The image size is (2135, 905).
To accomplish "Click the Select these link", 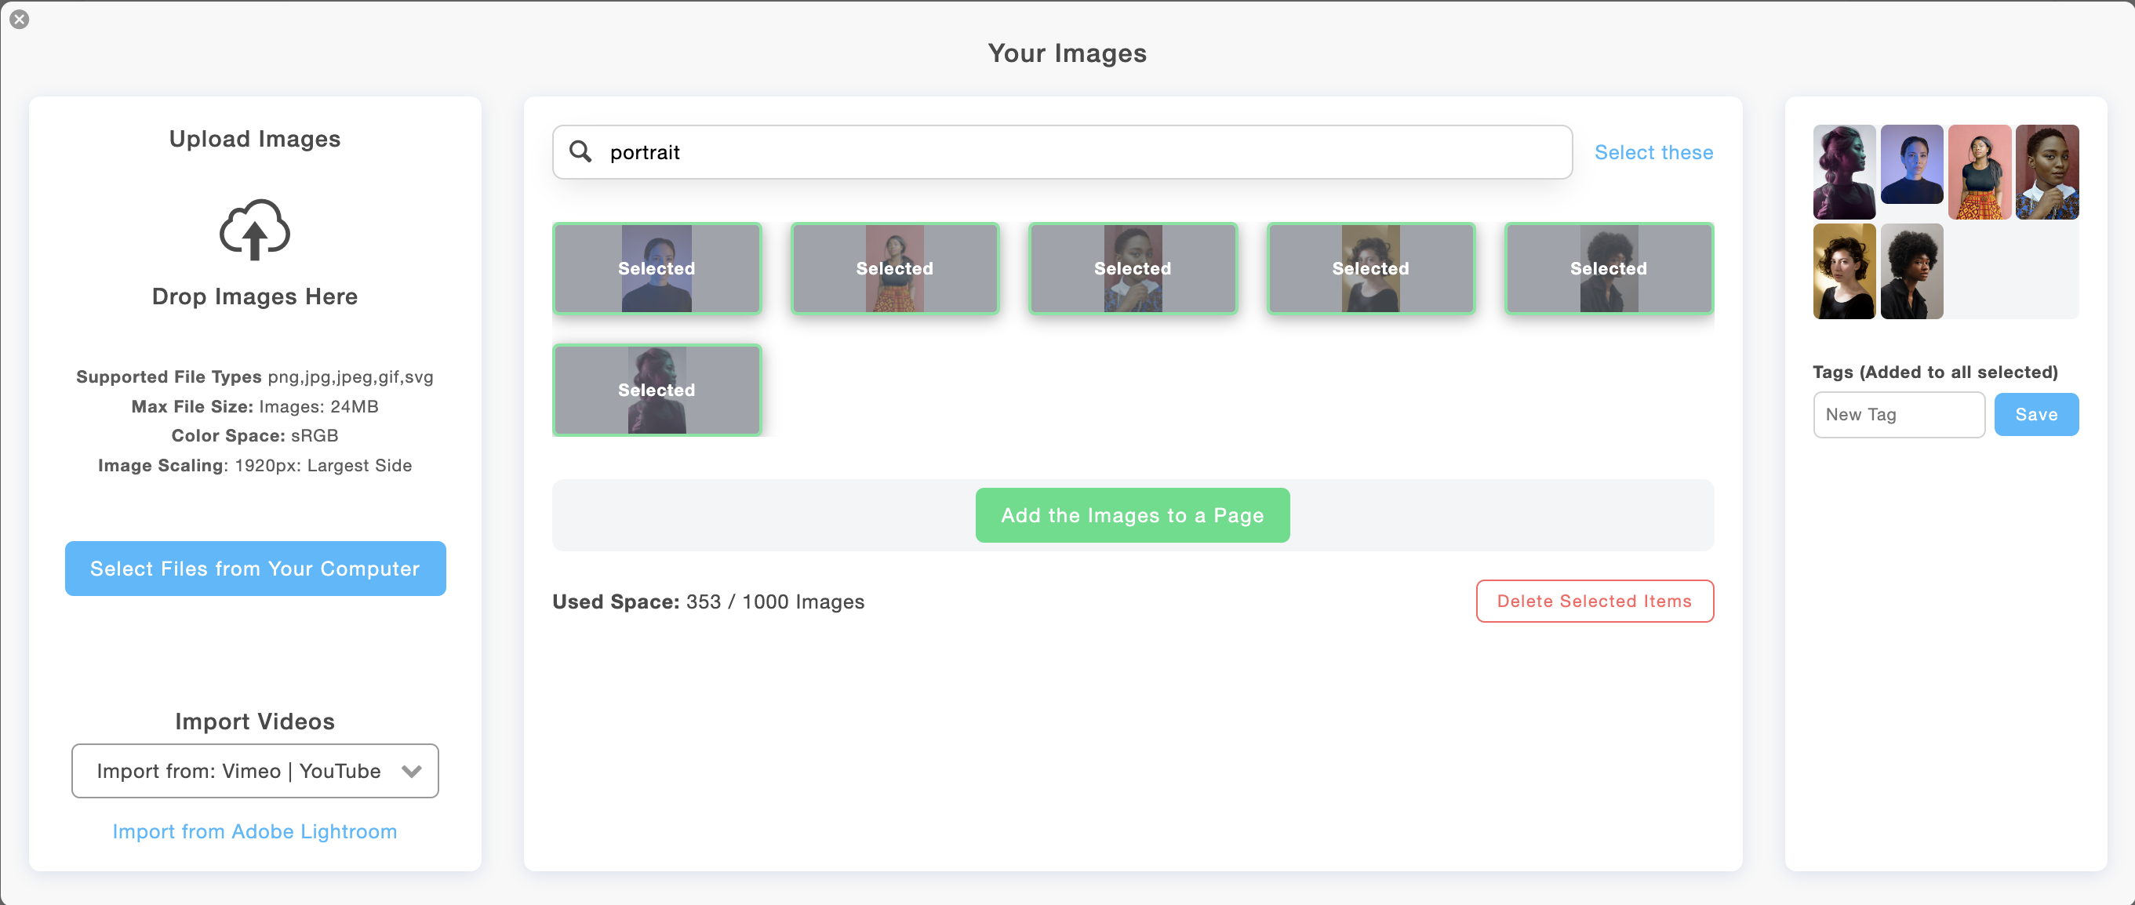I will (x=1653, y=151).
